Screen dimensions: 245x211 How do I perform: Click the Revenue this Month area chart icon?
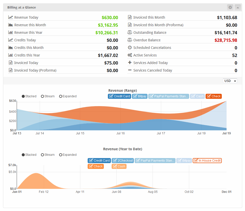click(x=11, y=25)
